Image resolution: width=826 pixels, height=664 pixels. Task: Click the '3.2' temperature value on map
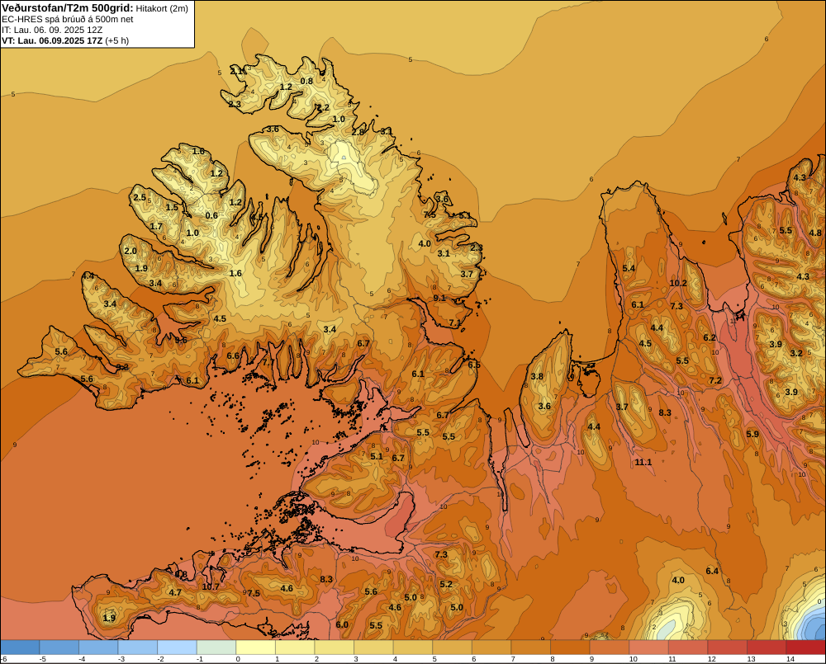coord(796,353)
